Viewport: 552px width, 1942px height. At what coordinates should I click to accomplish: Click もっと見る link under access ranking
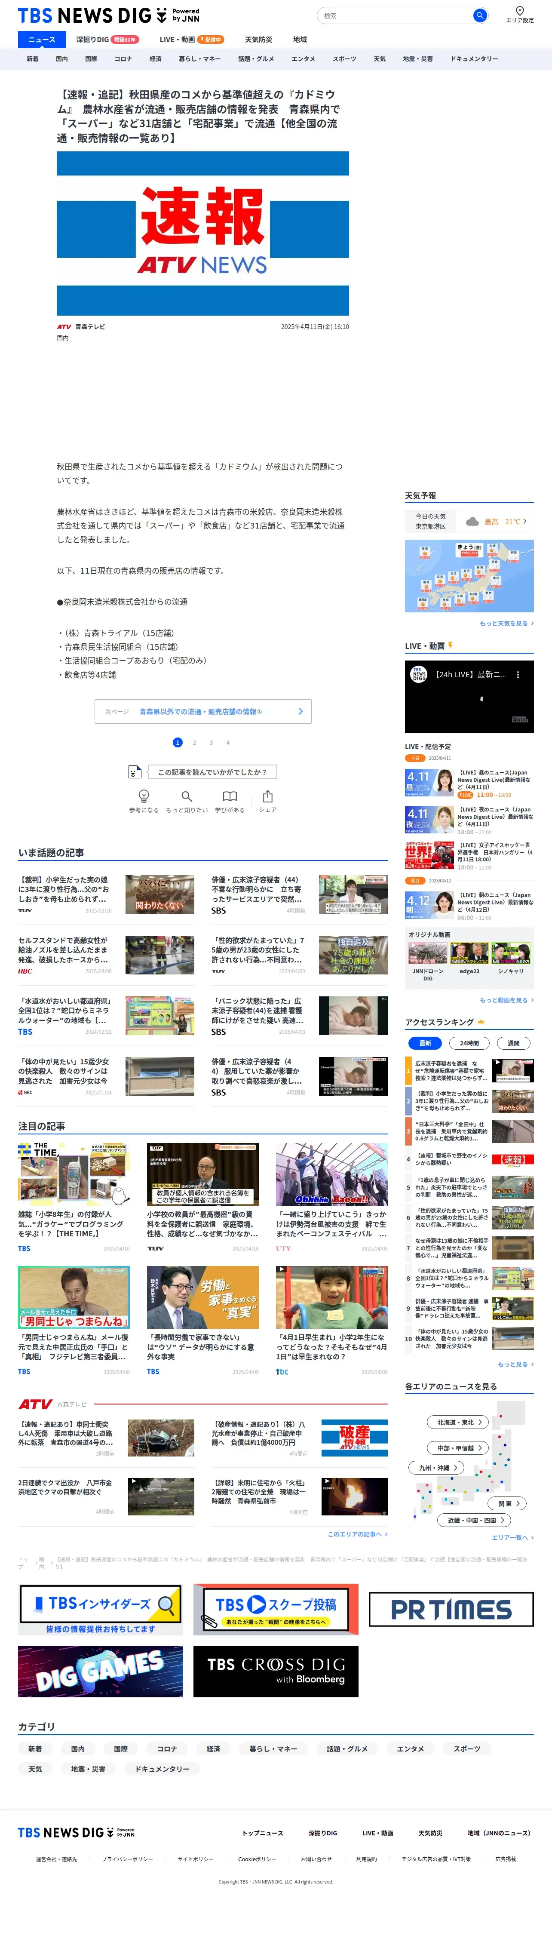click(x=515, y=1364)
